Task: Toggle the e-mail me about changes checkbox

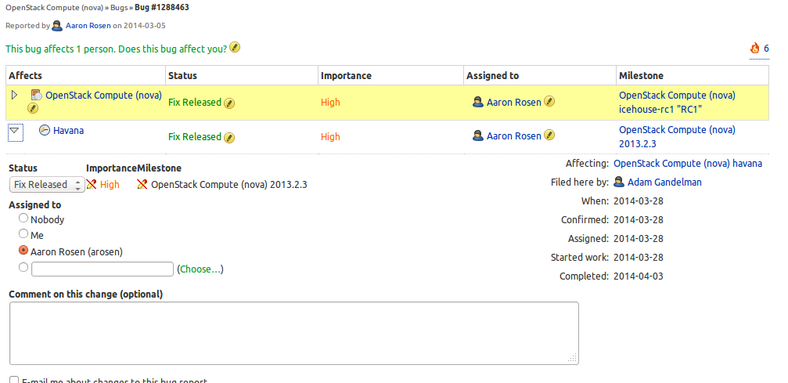Action: (x=14, y=380)
